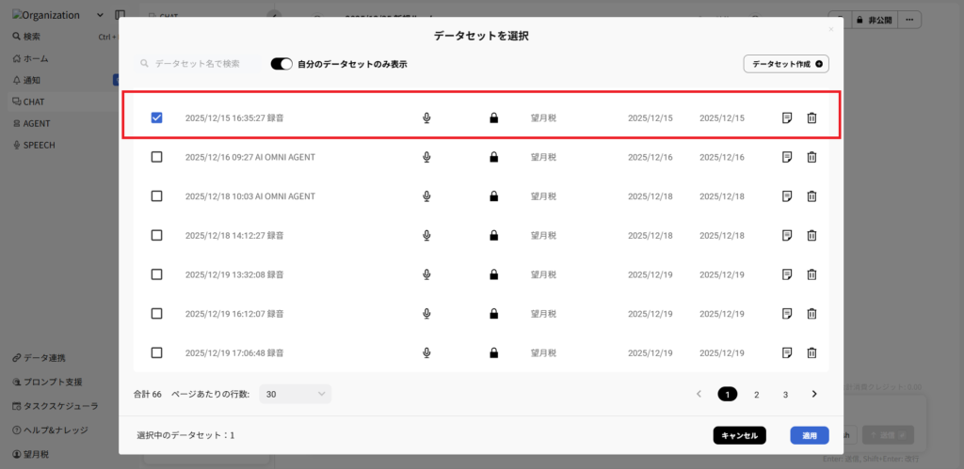Image resolution: width=964 pixels, height=469 pixels.
Task: Toggle the sidebar panel icon beside Organization
Action: click(120, 15)
